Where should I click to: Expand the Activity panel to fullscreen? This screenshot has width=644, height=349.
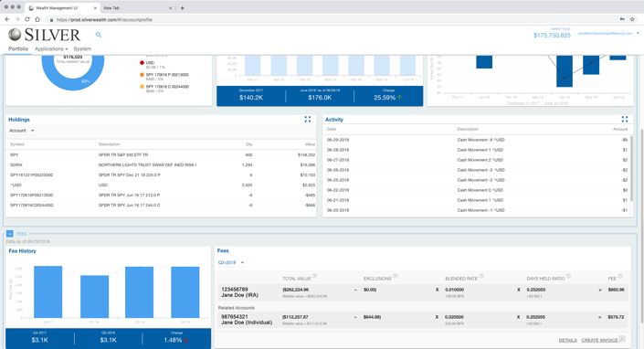click(x=625, y=119)
